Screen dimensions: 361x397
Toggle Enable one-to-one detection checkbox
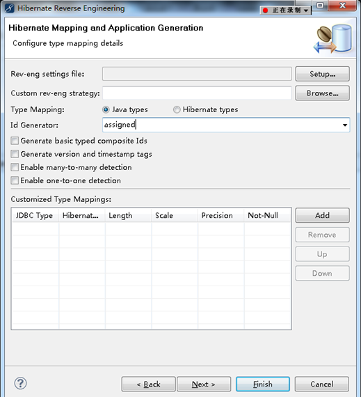(15, 180)
